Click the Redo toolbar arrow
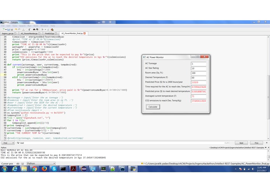Screen dimensions: 270x192 19,30
